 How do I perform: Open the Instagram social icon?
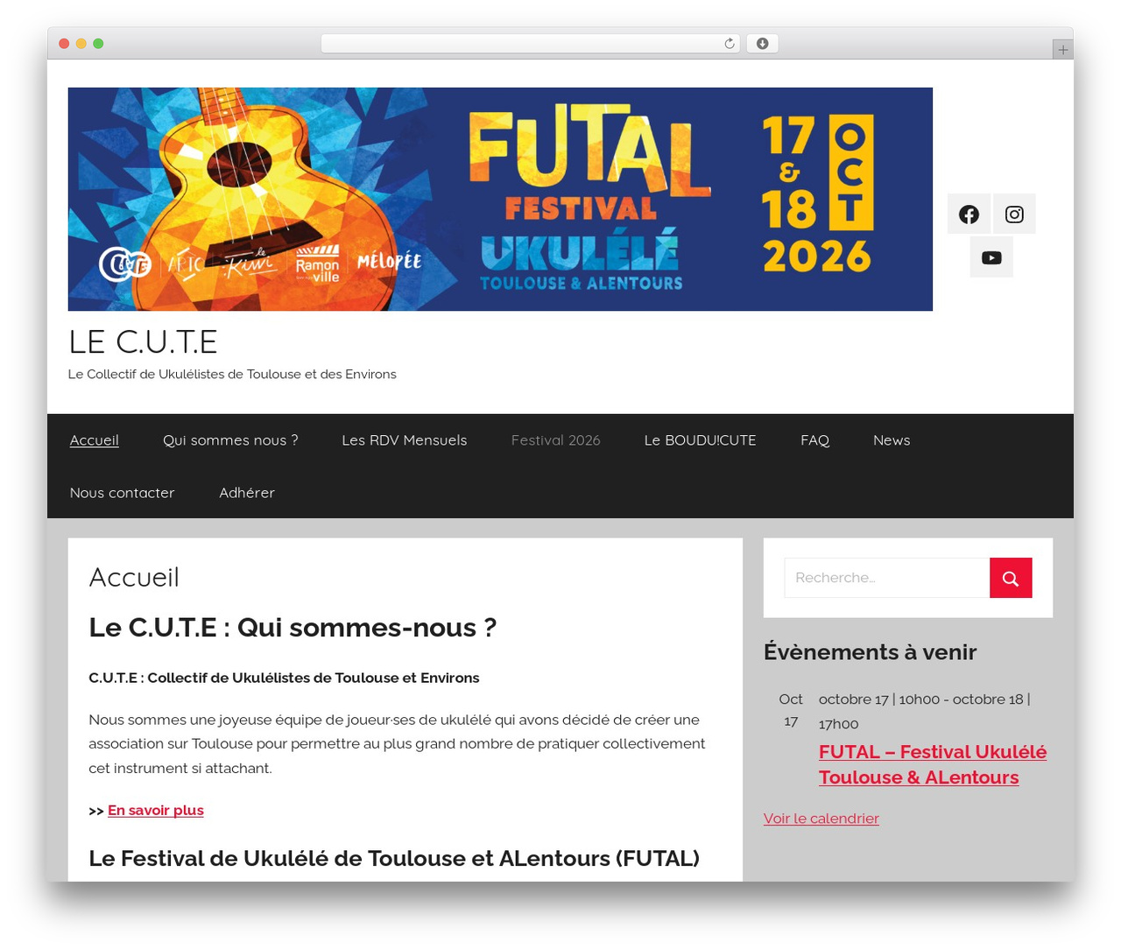point(1014,214)
